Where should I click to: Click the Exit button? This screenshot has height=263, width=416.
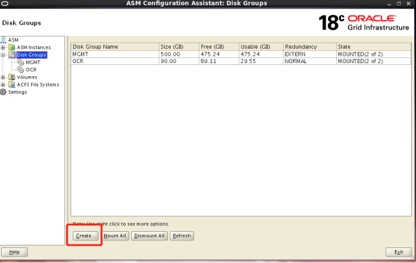pos(399,252)
